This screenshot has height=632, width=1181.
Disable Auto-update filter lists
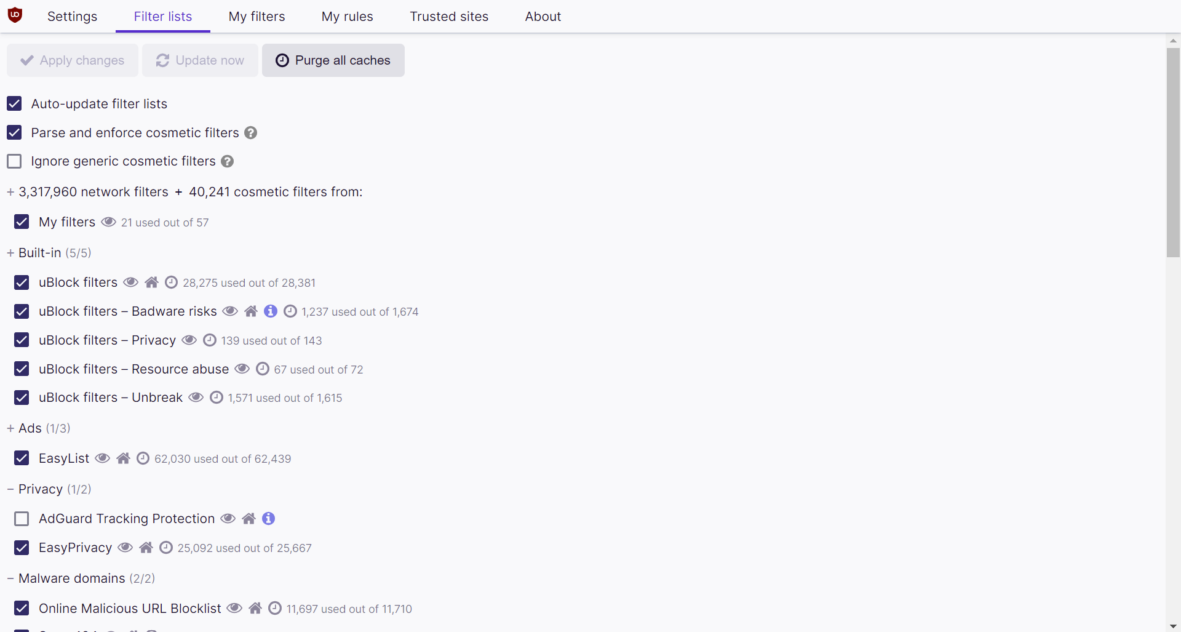[14, 103]
